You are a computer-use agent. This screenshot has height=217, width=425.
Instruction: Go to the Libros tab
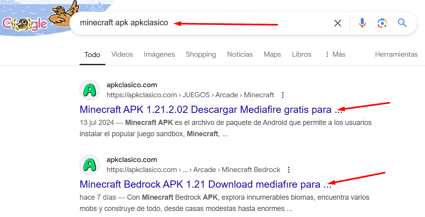pyautogui.click(x=302, y=55)
